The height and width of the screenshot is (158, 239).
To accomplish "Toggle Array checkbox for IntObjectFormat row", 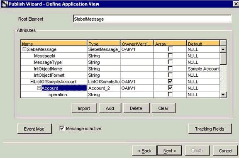I will click(x=170, y=75).
